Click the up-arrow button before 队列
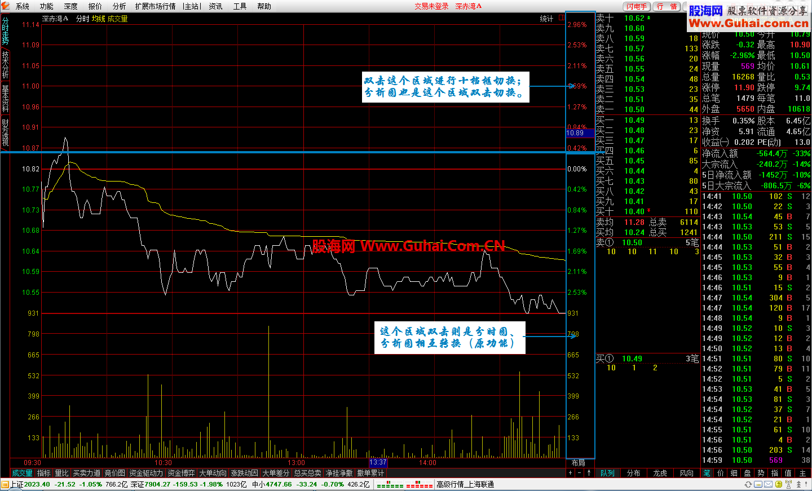 tap(589, 473)
